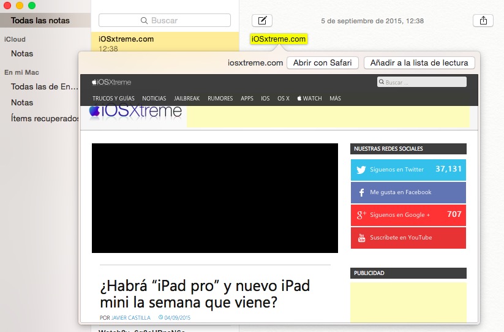The image size is (504, 332).
Task: Open WATCH menu item
Action: (309, 99)
